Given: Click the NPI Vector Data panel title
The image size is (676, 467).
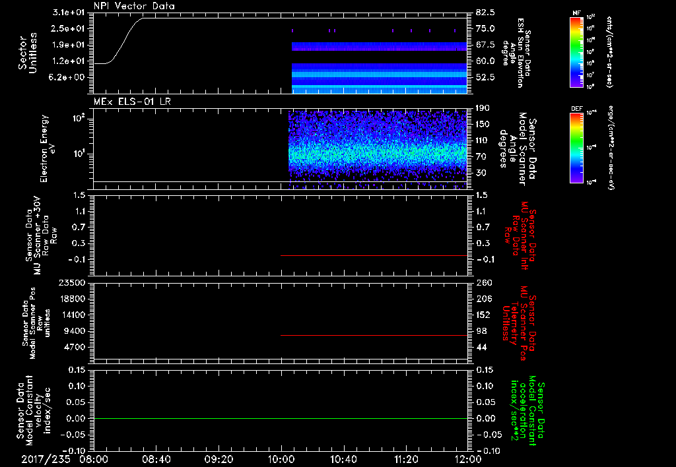Looking at the screenshot, I should coord(134,6).
